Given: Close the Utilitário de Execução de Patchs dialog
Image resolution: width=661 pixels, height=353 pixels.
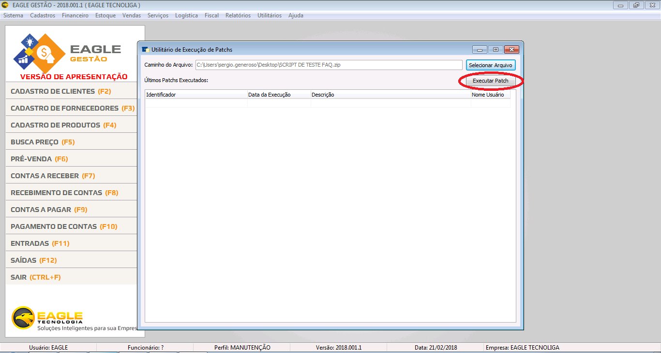Looking at the screenshot, I should pyautogui.click(x=511, y=49).
